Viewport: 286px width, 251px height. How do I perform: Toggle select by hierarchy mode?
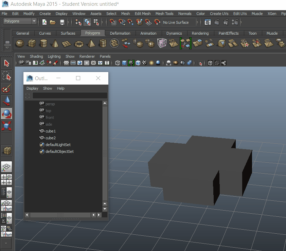78,22
